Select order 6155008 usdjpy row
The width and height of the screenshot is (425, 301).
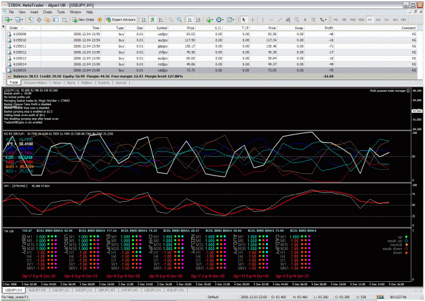211,34
